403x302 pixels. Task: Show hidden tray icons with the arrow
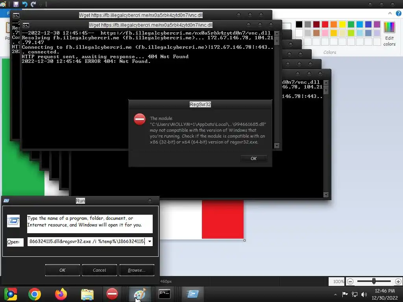335,295
